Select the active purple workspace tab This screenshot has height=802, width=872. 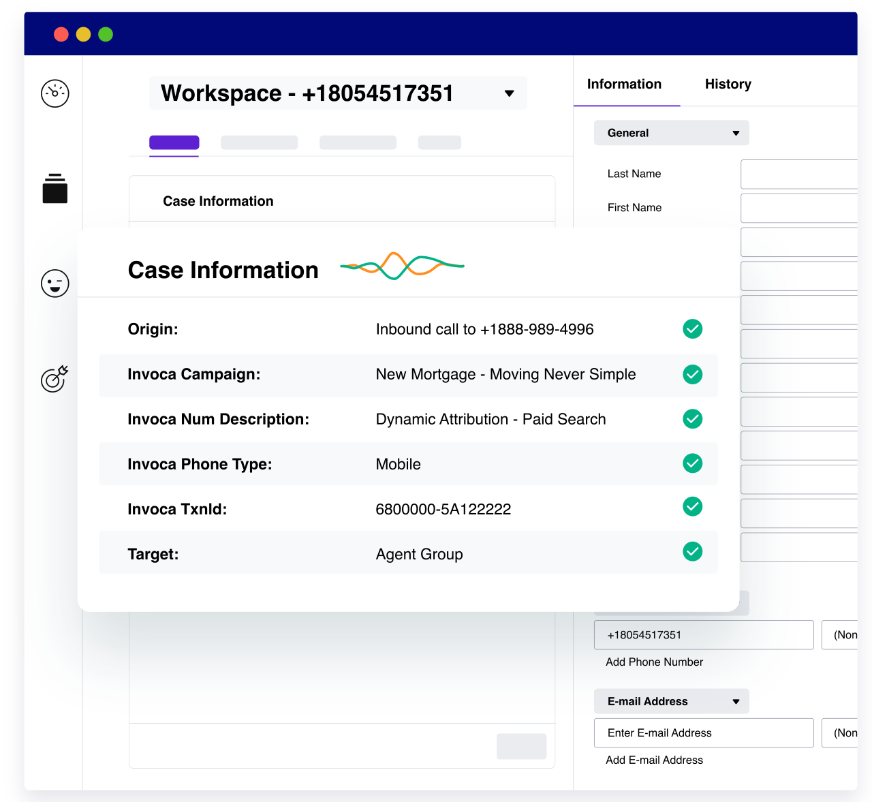[x=174, y=142]
